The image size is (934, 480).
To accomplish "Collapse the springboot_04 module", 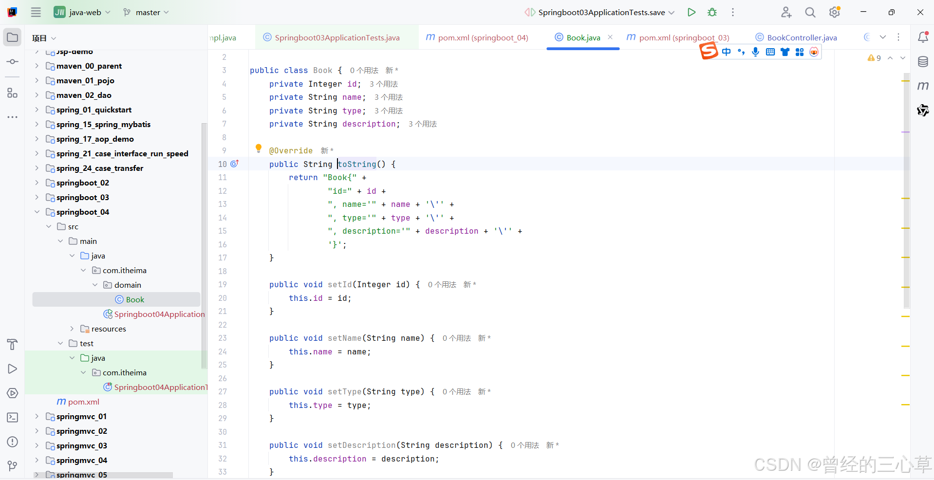I will [x=37, y=212].
